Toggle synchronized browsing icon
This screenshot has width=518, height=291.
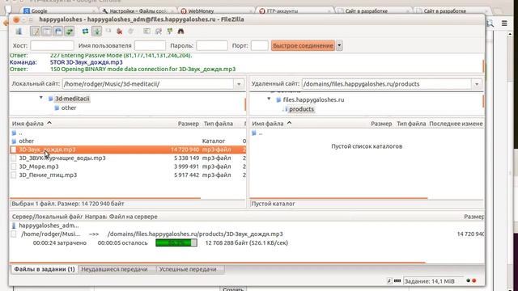(170, 32)
